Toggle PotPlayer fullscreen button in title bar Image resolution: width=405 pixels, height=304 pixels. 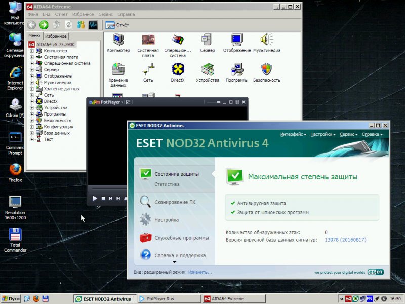[x=237, y=102]
